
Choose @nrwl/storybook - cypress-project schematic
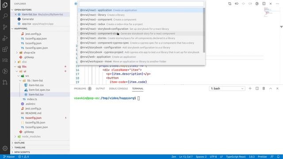(141, 52)
